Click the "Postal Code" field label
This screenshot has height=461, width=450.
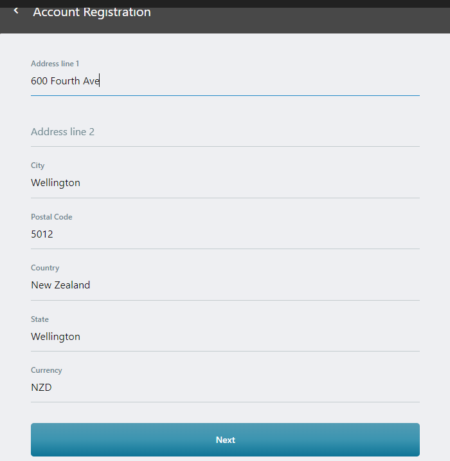(x=51, y=217)
